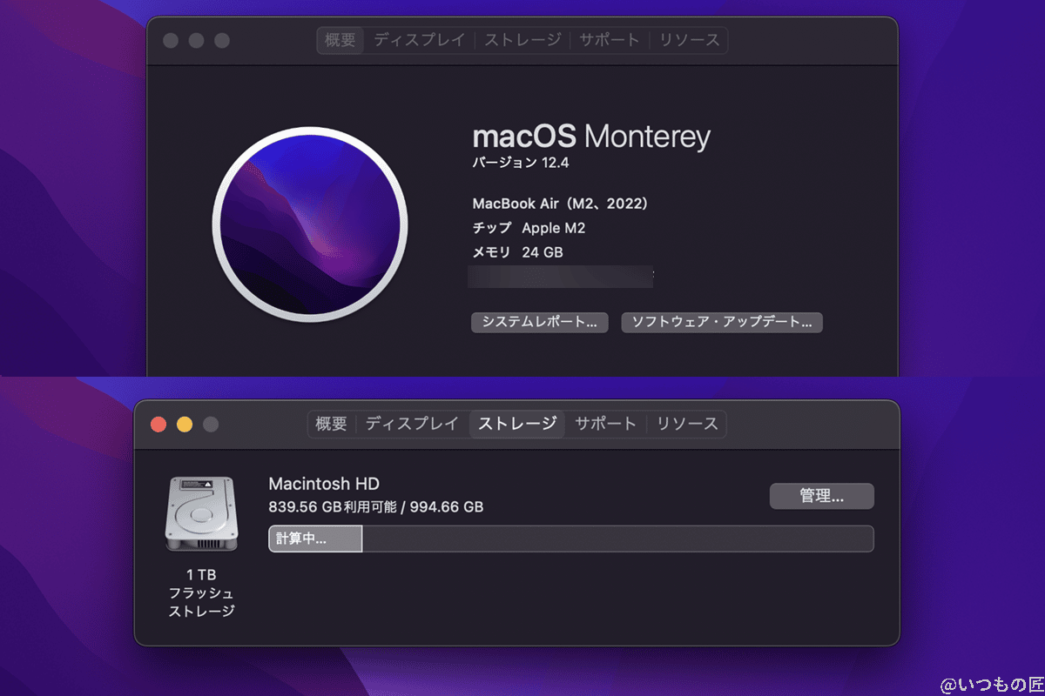Run ソフトウェア・アップデート from the overview screen
1045x696 pixels.
tap(721, 322)
